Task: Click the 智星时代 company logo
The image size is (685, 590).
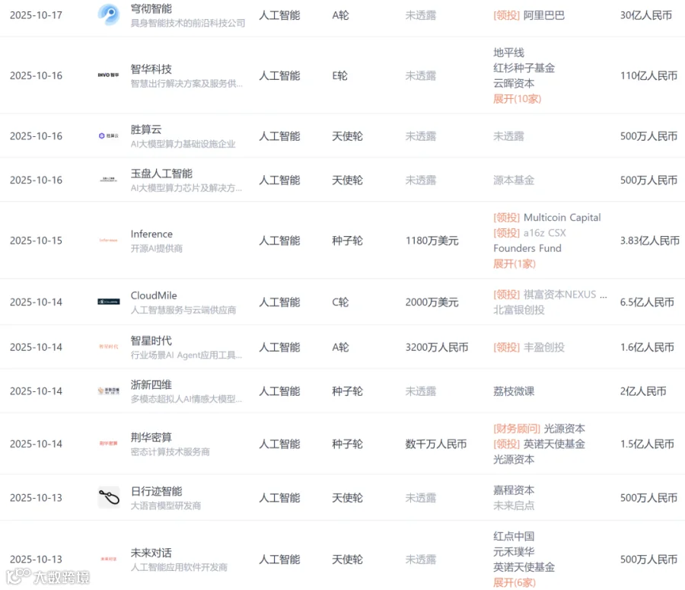Action: point(108,346)
